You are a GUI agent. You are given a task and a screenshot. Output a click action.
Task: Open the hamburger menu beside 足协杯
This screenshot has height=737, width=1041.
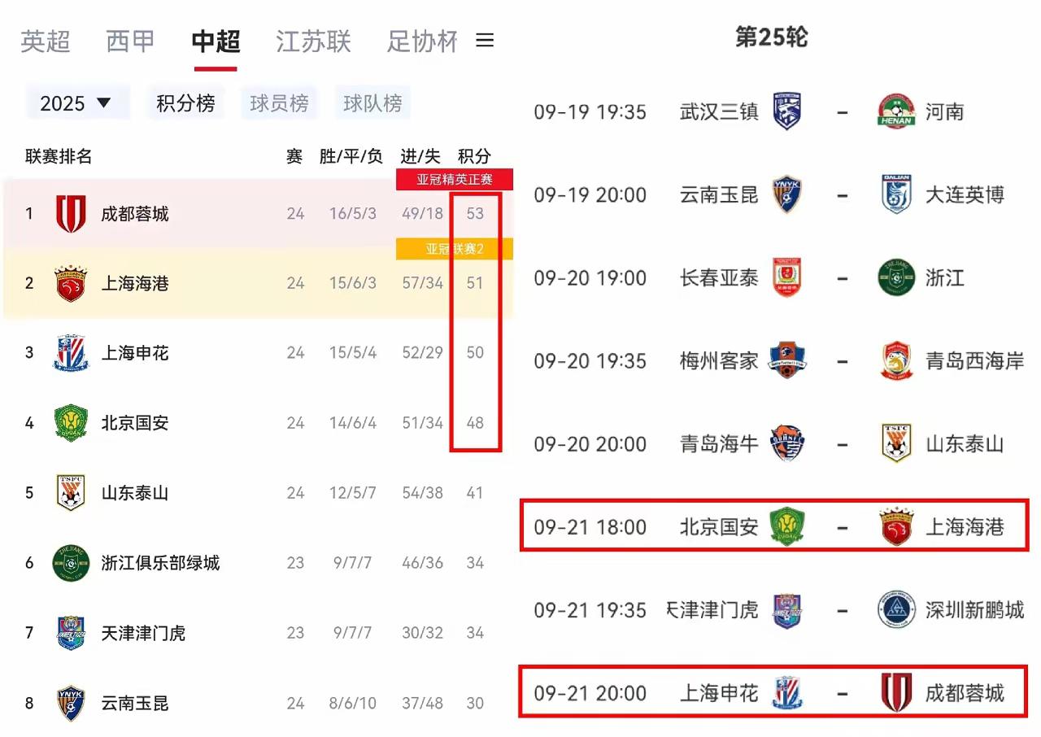tap(485, 41)
